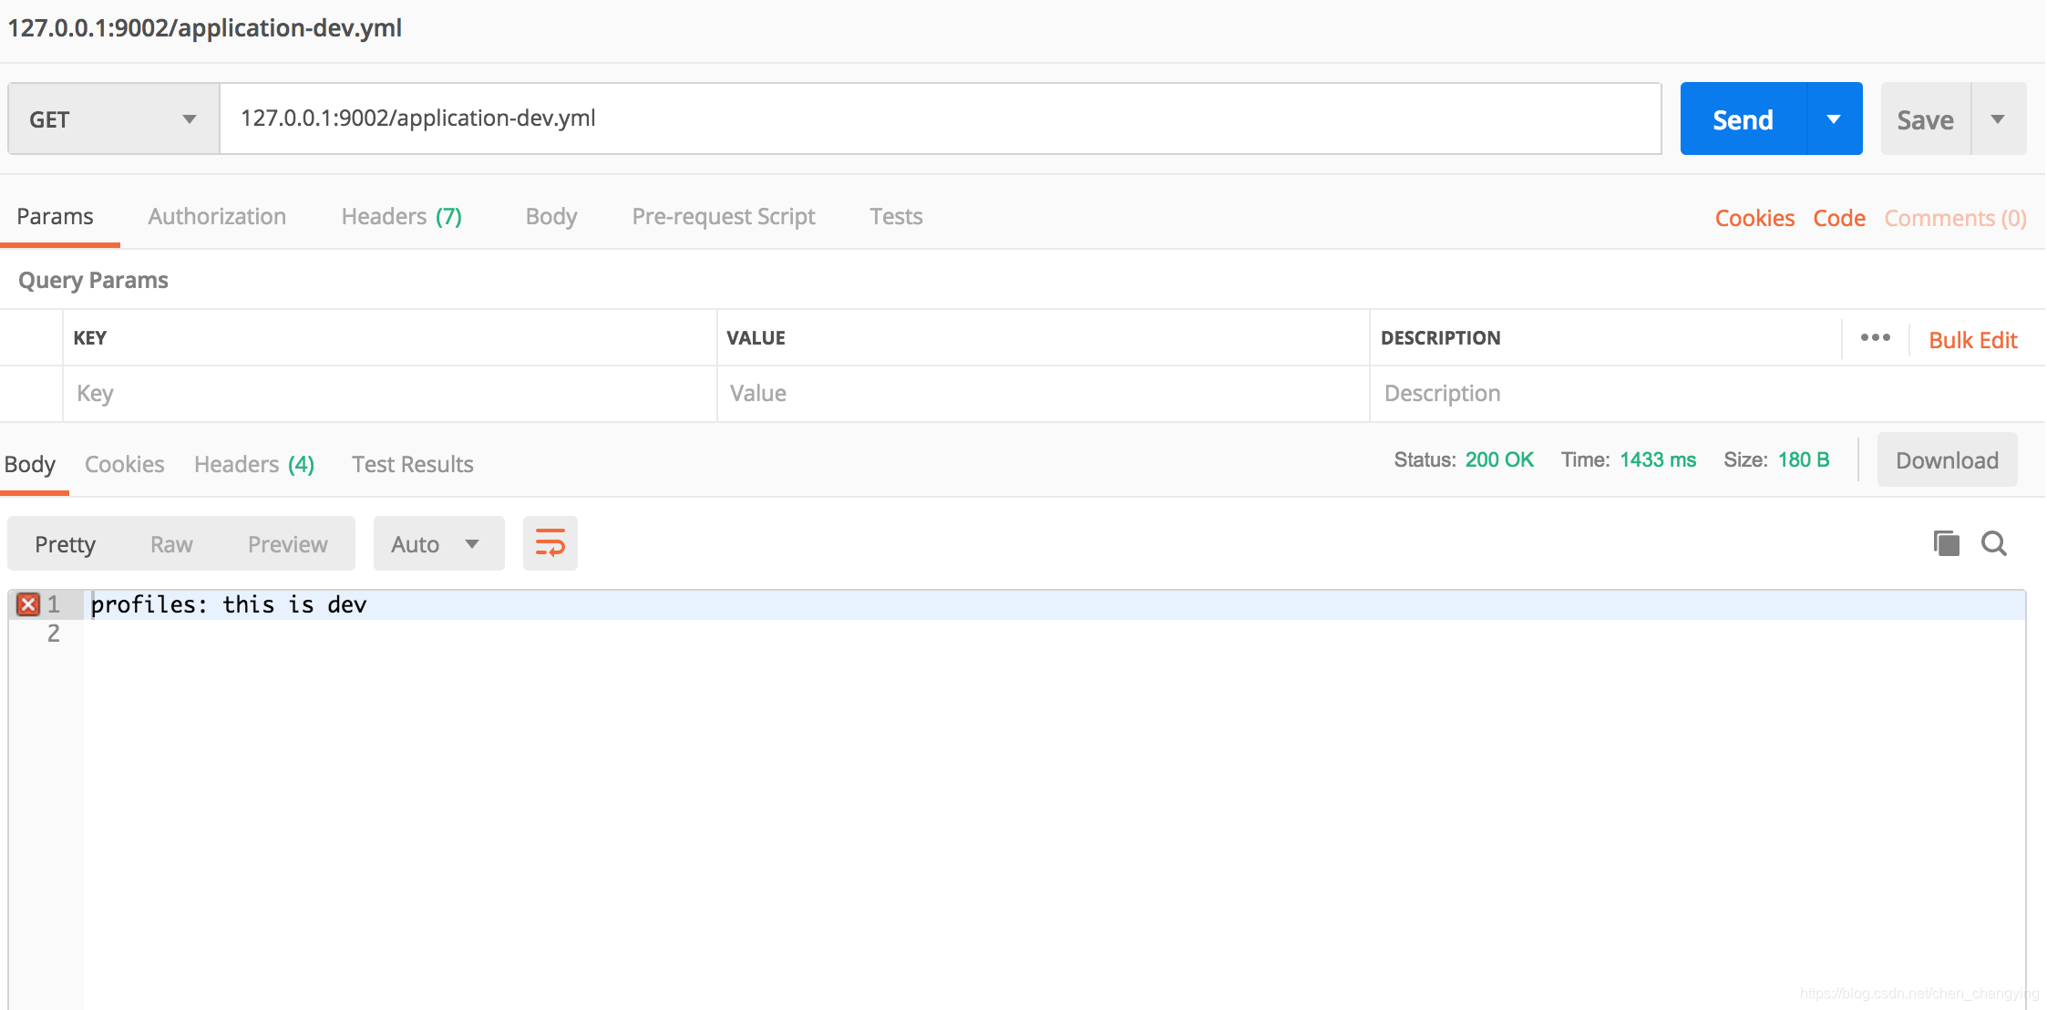Click the Pretty view icon
Viewport: 2047px width, 1010px height.
coord(67,544)
